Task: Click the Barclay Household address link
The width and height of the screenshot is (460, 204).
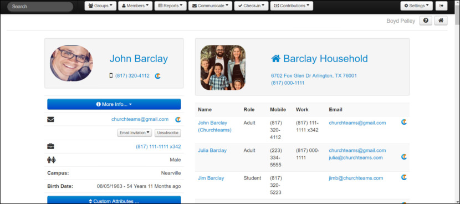Action: [x=314, y=76]
